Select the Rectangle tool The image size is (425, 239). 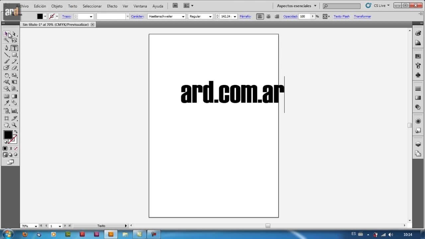(14, 55)
